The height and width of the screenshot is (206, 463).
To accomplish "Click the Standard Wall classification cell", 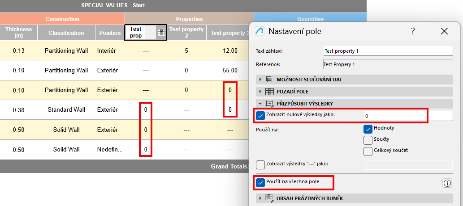I will point(66,110).
